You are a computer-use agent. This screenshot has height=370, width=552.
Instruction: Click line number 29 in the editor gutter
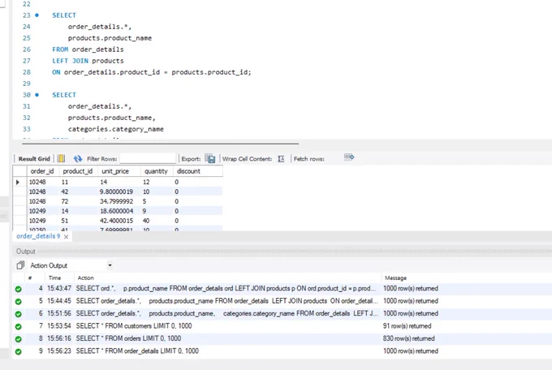click(27, 84)
